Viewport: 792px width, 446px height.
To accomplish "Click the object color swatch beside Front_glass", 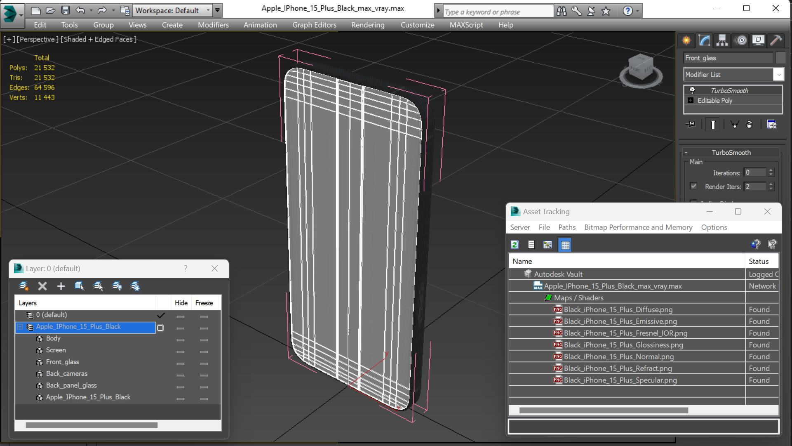I will [x=780, y=58].
